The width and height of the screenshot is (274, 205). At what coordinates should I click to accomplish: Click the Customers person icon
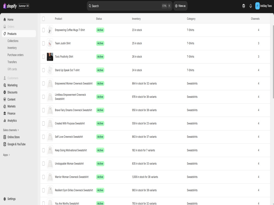pos(5,78)
